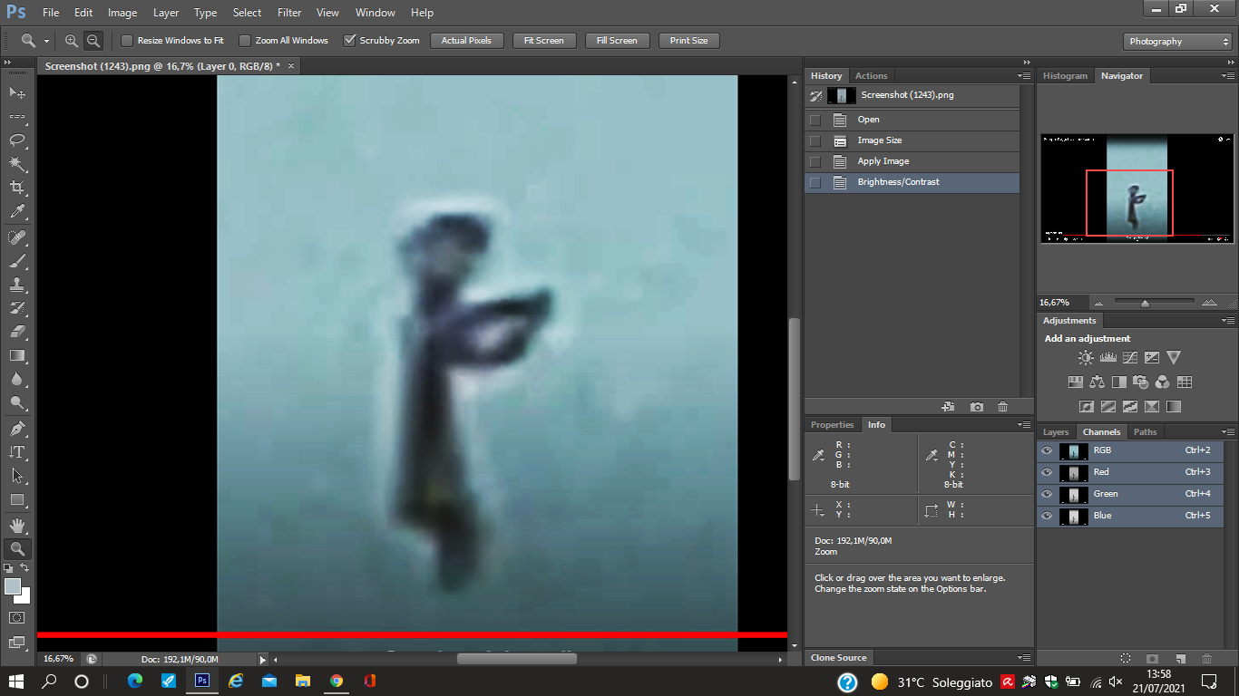Image resolution: width=1239 pixels, height=696 pixels.
Task: Select the Horizontal Type tool
Action: [17, 452]
